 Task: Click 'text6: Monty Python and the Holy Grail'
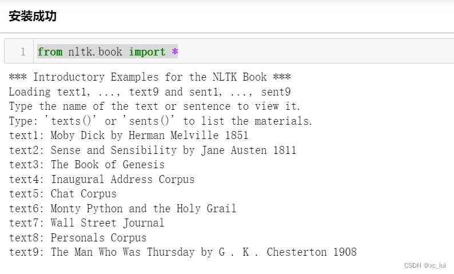(x=122, y=209)
